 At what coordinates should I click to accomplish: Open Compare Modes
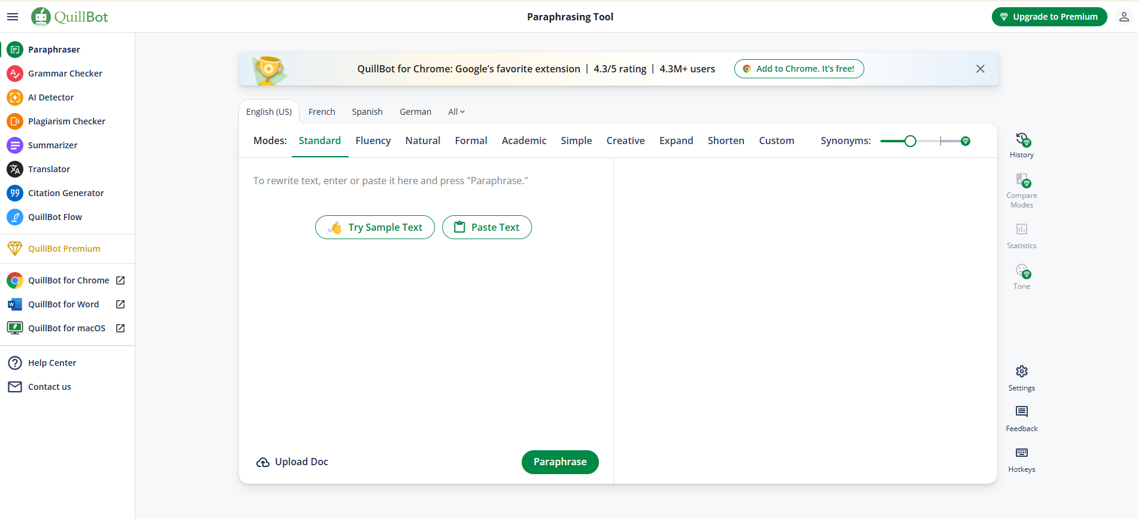pos(1022,191)
